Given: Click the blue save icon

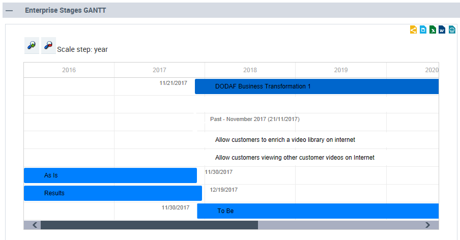Looking at the screenshot, I should click(423, 30).
